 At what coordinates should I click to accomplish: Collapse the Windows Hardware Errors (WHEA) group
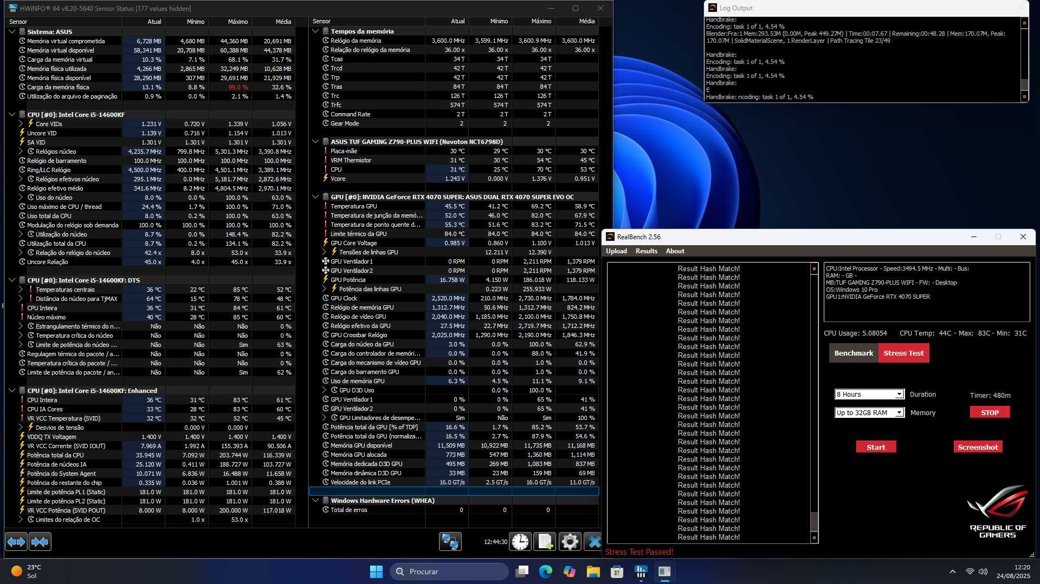[315, 501]
